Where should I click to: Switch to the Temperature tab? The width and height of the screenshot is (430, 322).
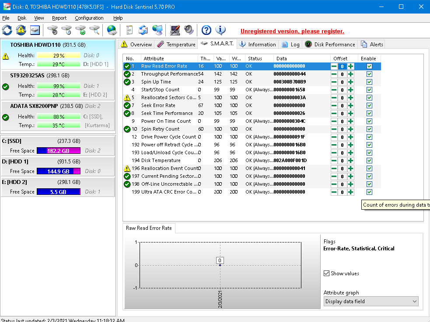tap(176, 45)
